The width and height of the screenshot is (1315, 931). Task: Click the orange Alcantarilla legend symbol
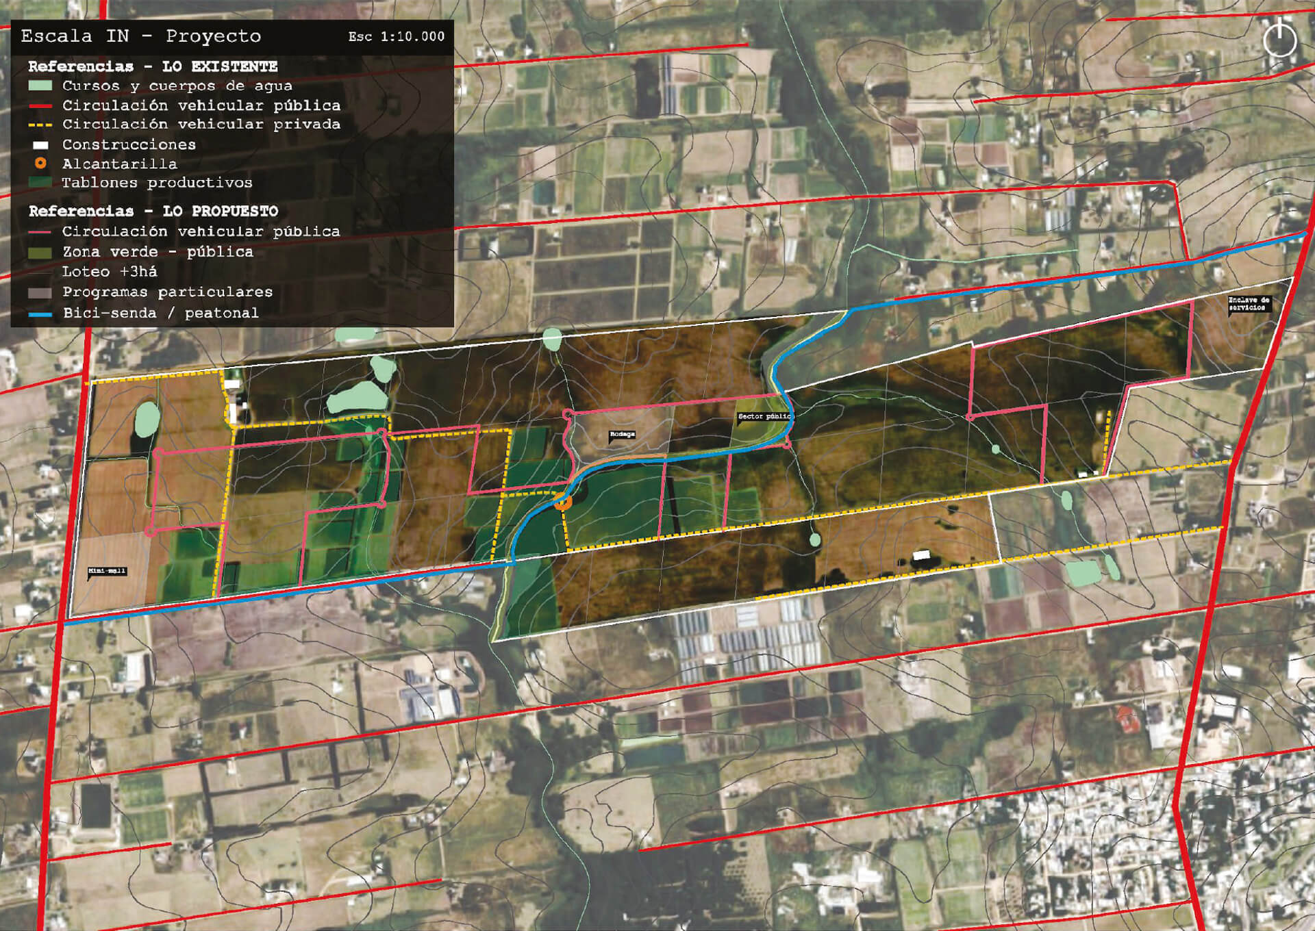point(40,164)
